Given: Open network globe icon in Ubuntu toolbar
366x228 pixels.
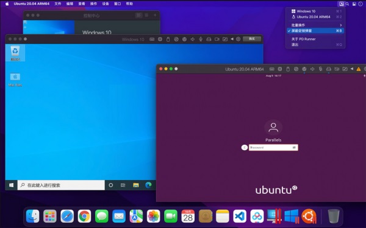Looking at the screenshot, I should tap(304, 69).
